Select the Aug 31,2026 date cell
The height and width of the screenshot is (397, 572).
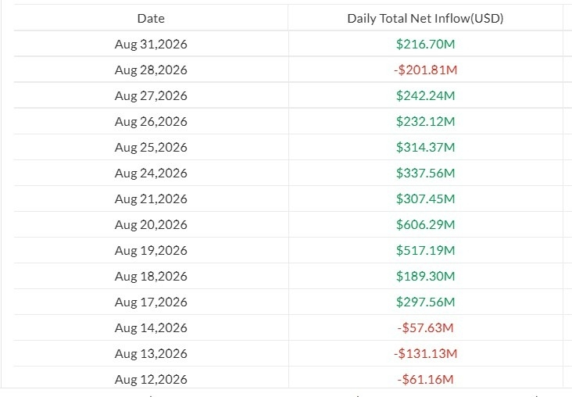click(151, 44)
